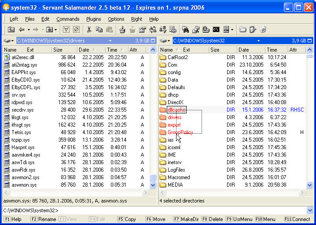This screenshot has height=225, width=316.
Task: Click the Unselect files crossed-circle icon
Action: 77,30
